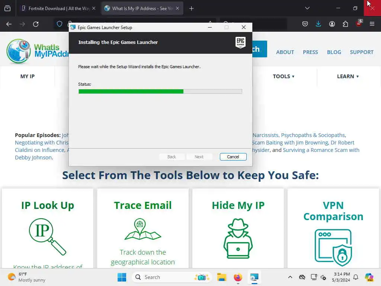Image resolution: width=381 pixels, height=286 pixels.
Task: Click the hacker with laptop icon
Action: coord(238,238)
